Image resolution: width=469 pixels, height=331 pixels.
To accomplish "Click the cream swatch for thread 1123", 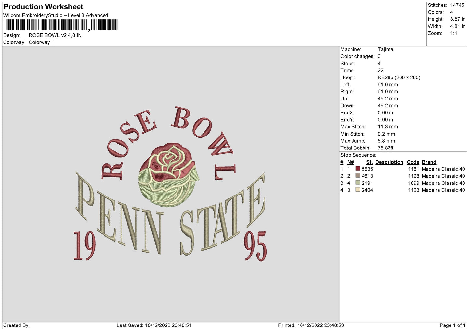I will point(358,190).
